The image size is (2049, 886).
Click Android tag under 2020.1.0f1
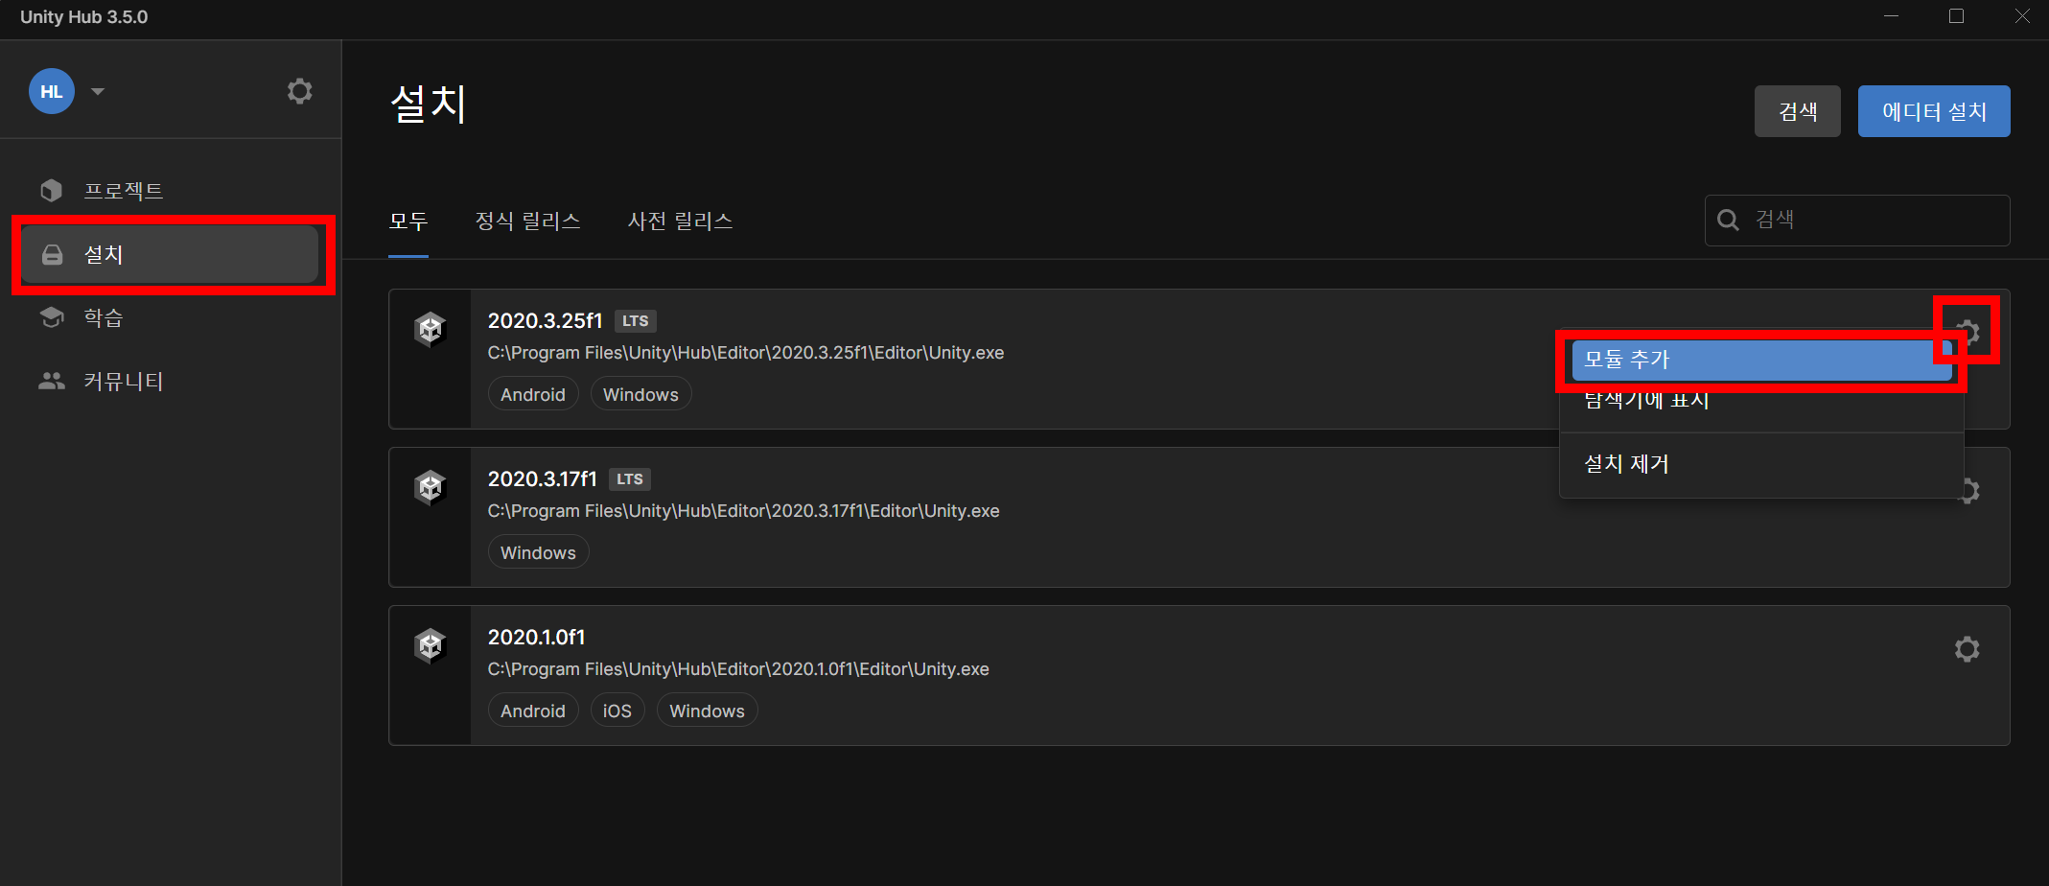click(x=533, y=711)
